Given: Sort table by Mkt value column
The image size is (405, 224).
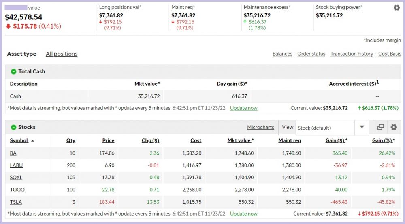Looking at the screenshot, I should click(239, 140).
